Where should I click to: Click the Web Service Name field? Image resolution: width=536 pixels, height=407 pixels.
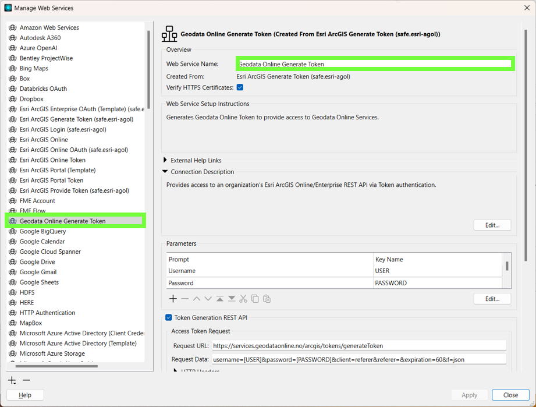(x=375, y=64)
